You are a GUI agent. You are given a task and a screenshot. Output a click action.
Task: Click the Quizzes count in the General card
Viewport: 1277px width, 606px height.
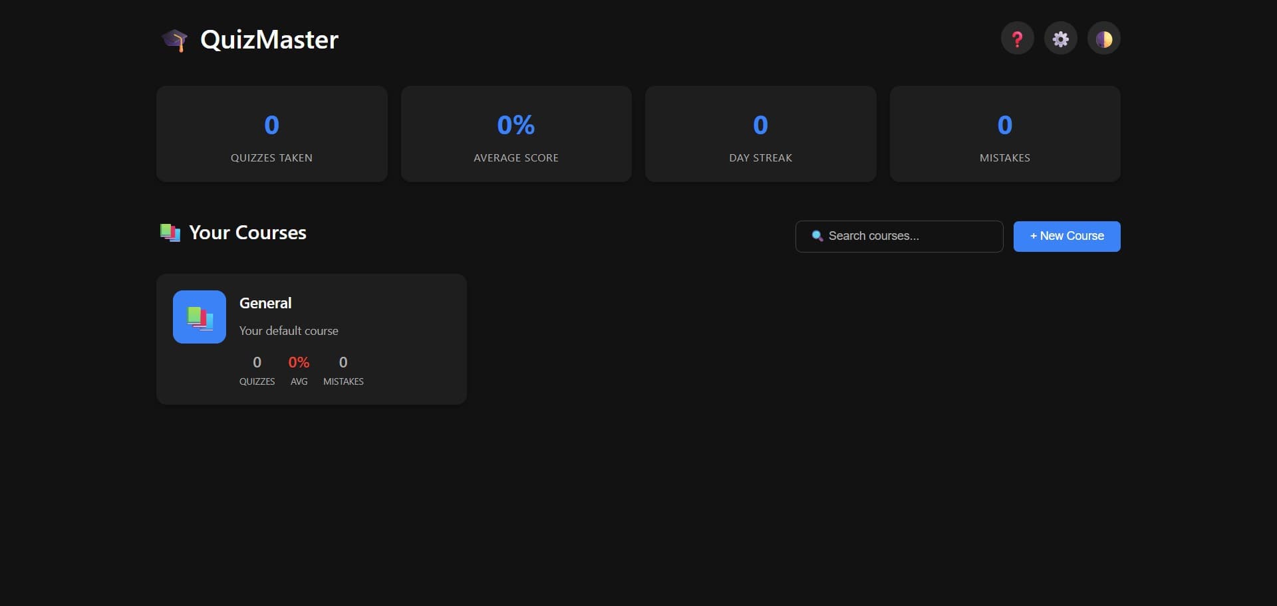coord(257,363)
